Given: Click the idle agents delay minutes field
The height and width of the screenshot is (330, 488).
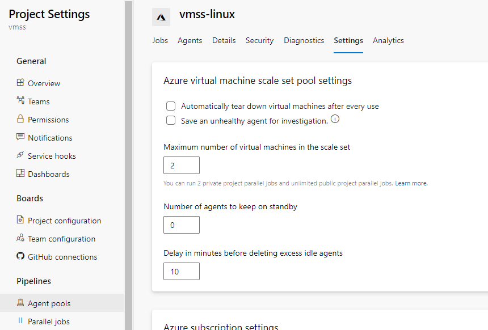Looking at the screenshot, I should [x=182, y=271].
